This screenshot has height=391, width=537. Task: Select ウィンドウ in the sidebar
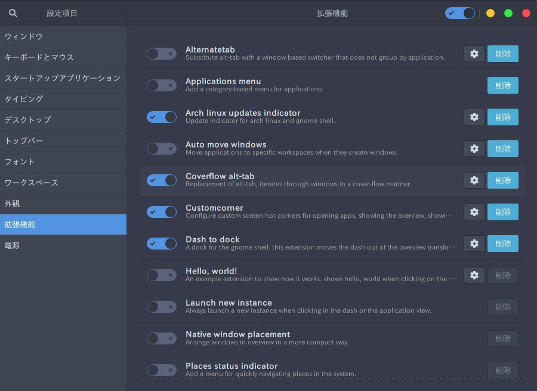(x=24, y=36)
